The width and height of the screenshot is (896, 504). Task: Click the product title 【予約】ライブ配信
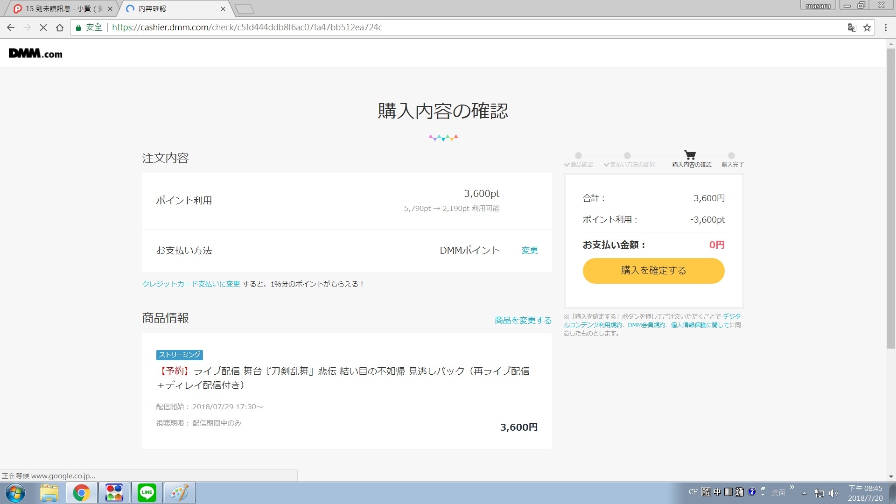coord(343,378)
